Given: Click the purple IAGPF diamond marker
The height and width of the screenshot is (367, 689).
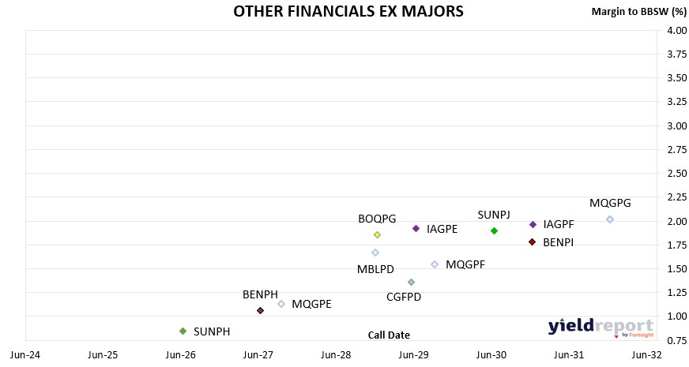Looking at the screenshot, I should (x=533, y=224).
